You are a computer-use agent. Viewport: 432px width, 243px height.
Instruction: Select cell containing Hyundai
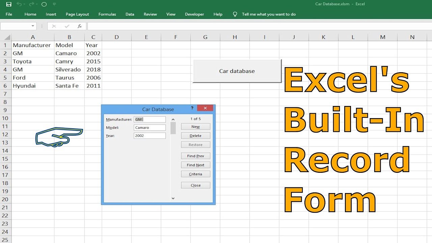[33, 86]
